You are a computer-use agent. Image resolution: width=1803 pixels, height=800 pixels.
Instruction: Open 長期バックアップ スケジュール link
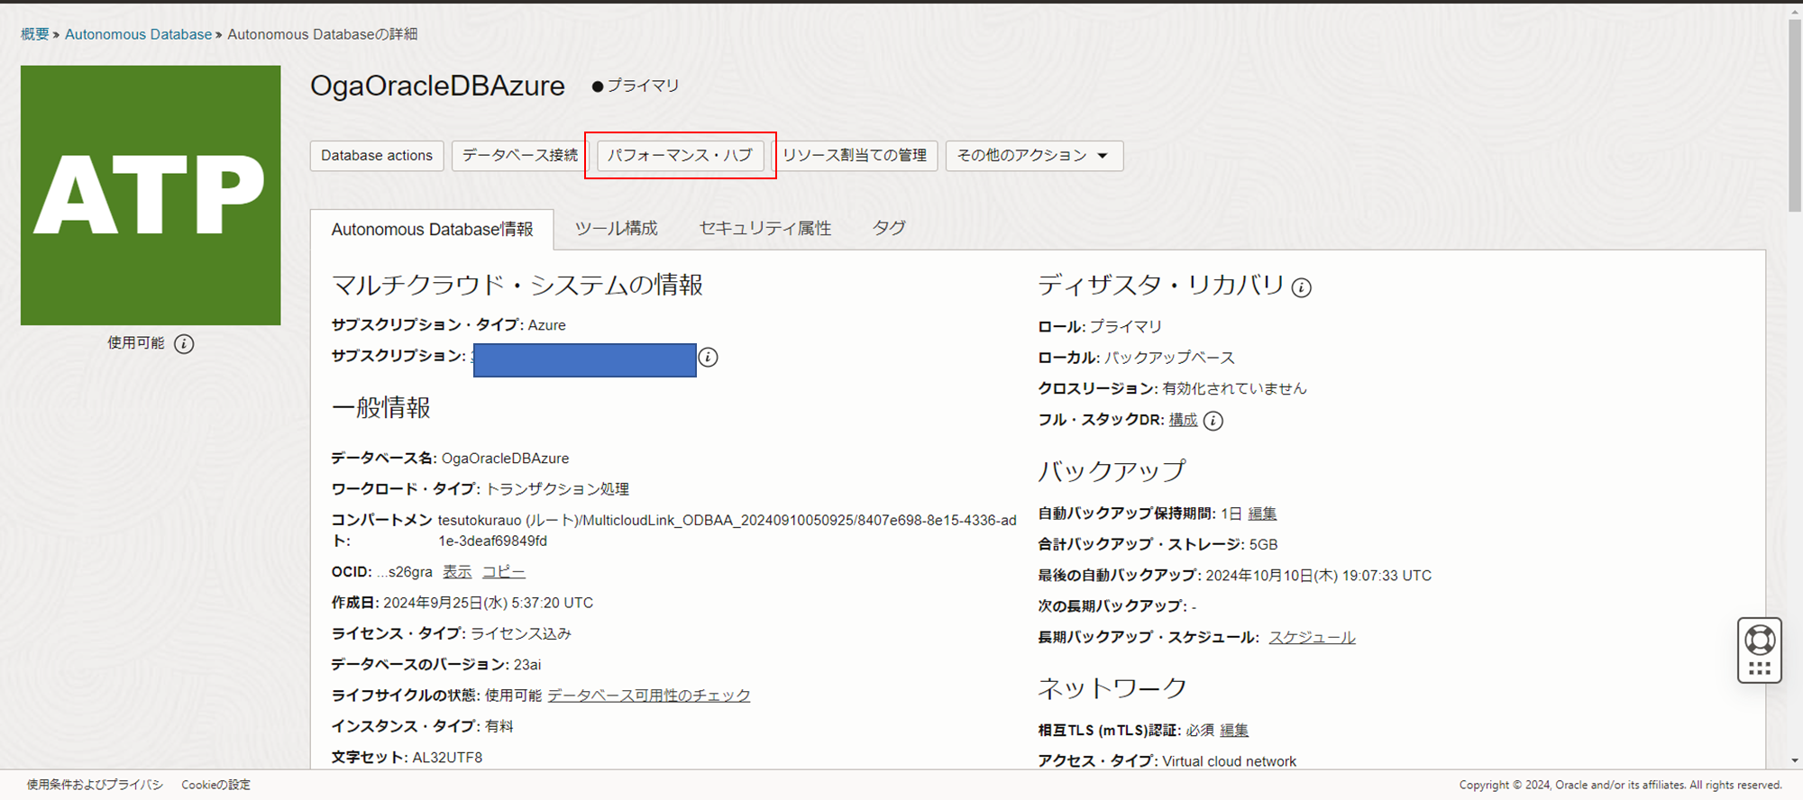(1312, 638)
